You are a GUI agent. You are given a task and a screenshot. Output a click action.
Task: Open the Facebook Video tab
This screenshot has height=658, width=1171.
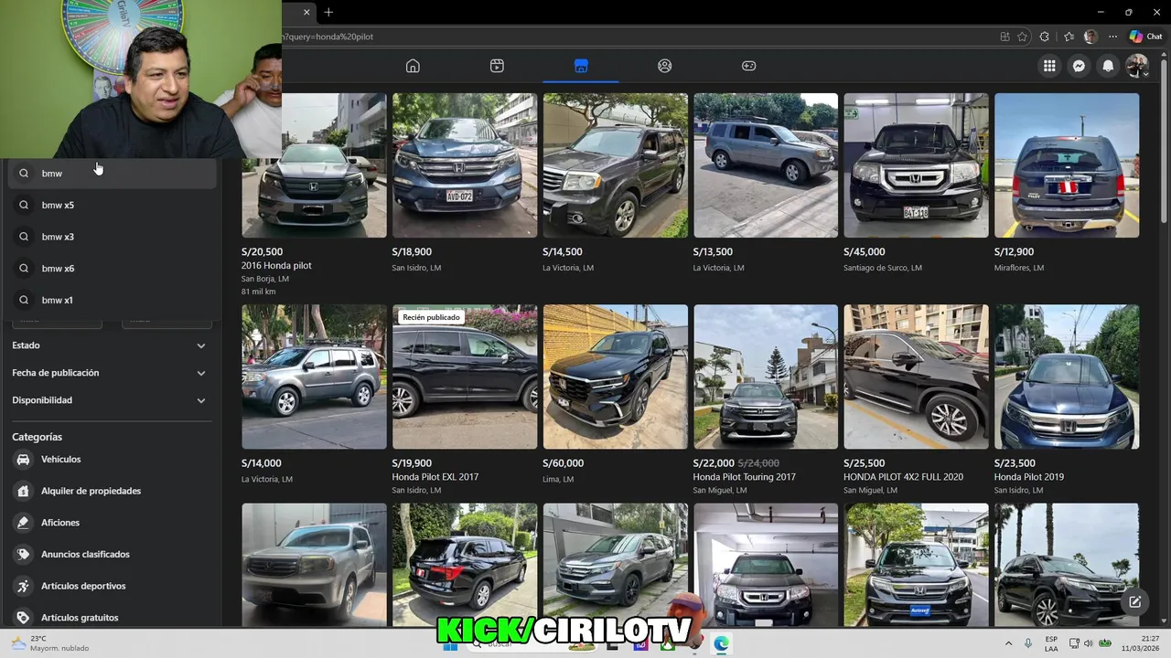tap(497, 66)
